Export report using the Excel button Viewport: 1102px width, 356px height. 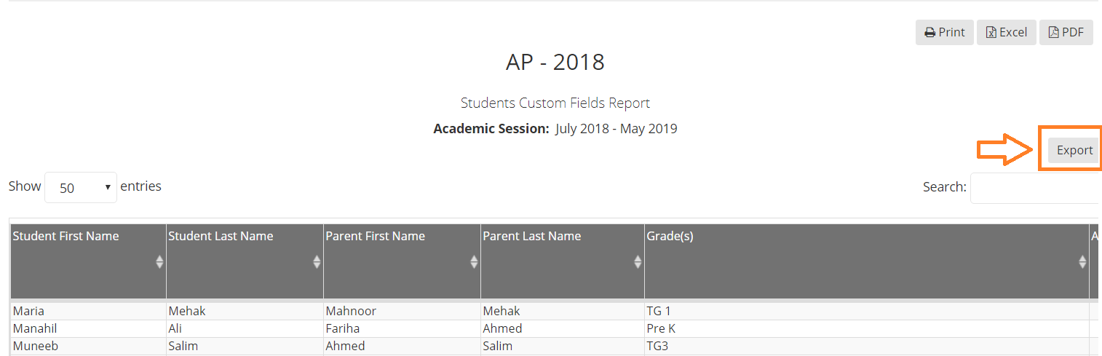[x=1006, y=32]
